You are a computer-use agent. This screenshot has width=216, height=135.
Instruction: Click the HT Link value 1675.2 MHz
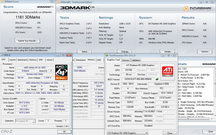[x=24, y=113]
